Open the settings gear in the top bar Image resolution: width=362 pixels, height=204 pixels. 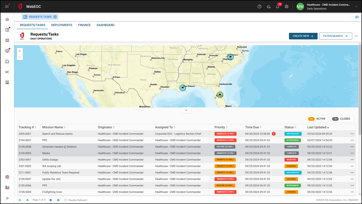pos(286,7)
